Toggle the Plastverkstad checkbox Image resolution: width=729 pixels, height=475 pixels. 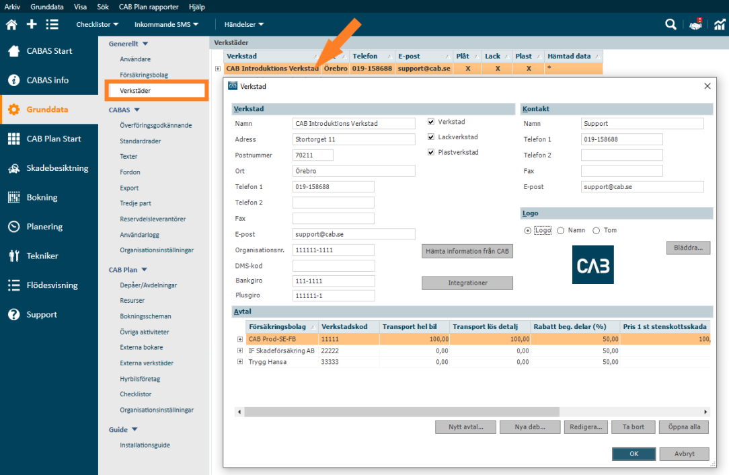coord(431,152)
